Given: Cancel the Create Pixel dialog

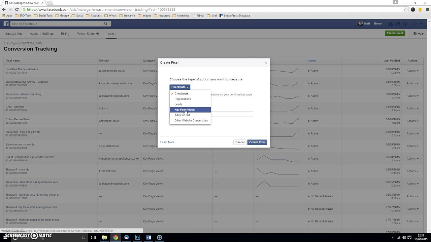Looking at the screenshot, I should [240, 142].
